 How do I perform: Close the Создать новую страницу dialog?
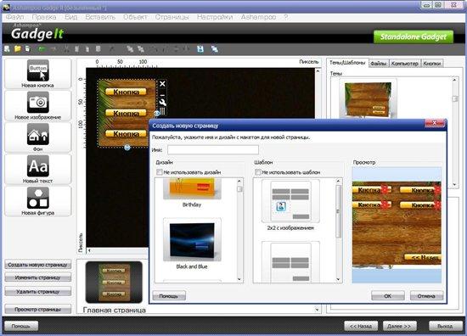click(435, 123)
